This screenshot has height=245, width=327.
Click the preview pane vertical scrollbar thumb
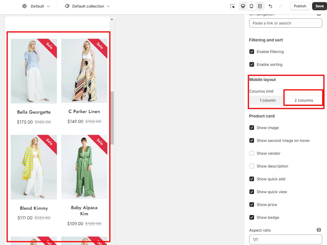tap(112, 118)
